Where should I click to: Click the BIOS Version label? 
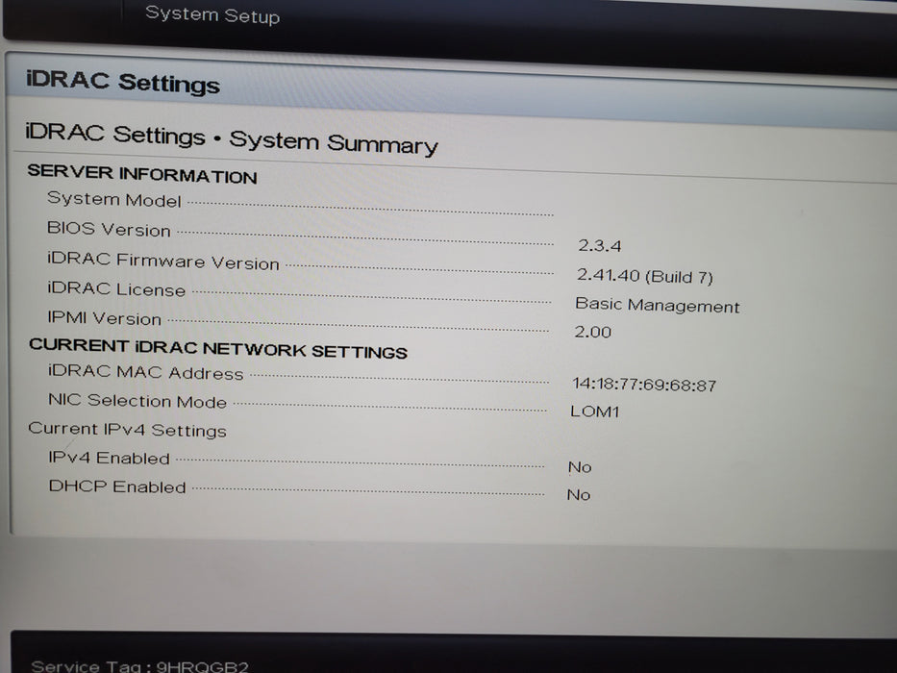coord(109,229)
